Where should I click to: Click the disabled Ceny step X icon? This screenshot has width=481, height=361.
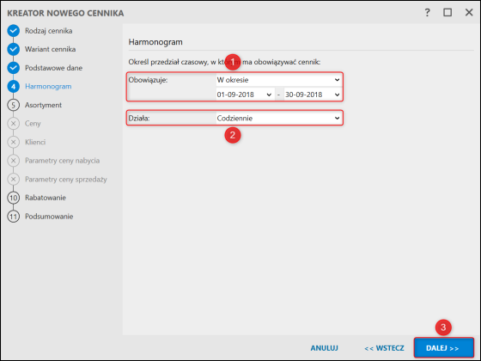14,124
